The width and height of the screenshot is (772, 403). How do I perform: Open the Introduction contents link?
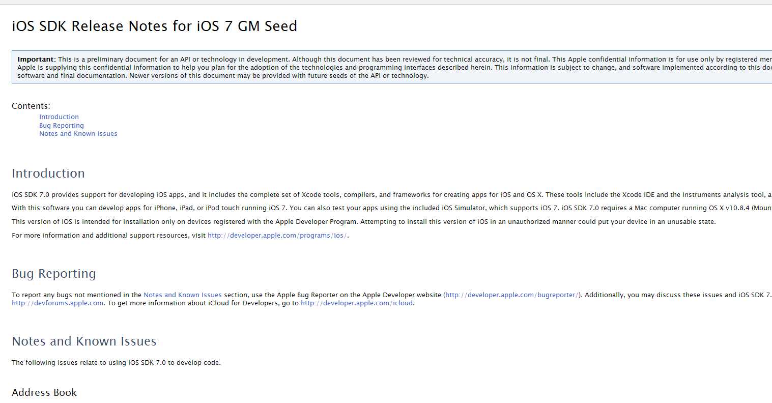click(x=59, y=117)
